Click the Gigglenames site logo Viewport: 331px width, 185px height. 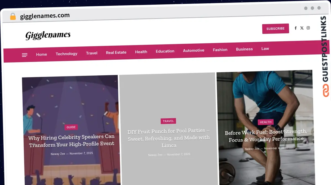[48, 35]
